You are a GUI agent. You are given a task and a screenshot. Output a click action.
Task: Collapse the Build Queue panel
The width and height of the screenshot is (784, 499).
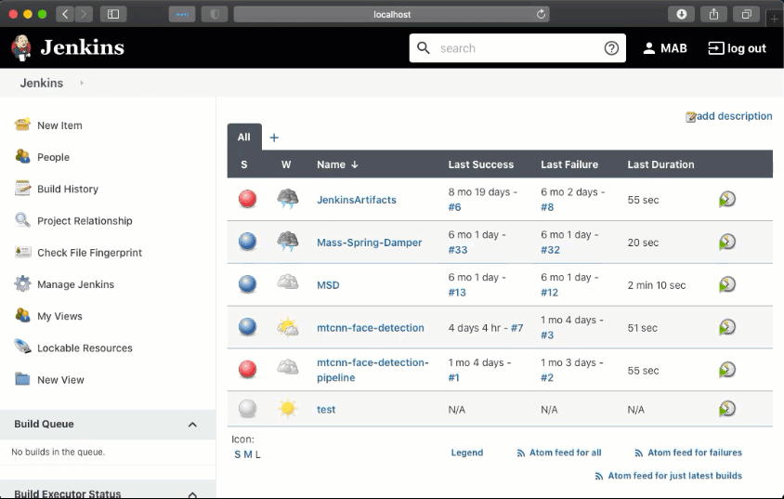(192, 425)
